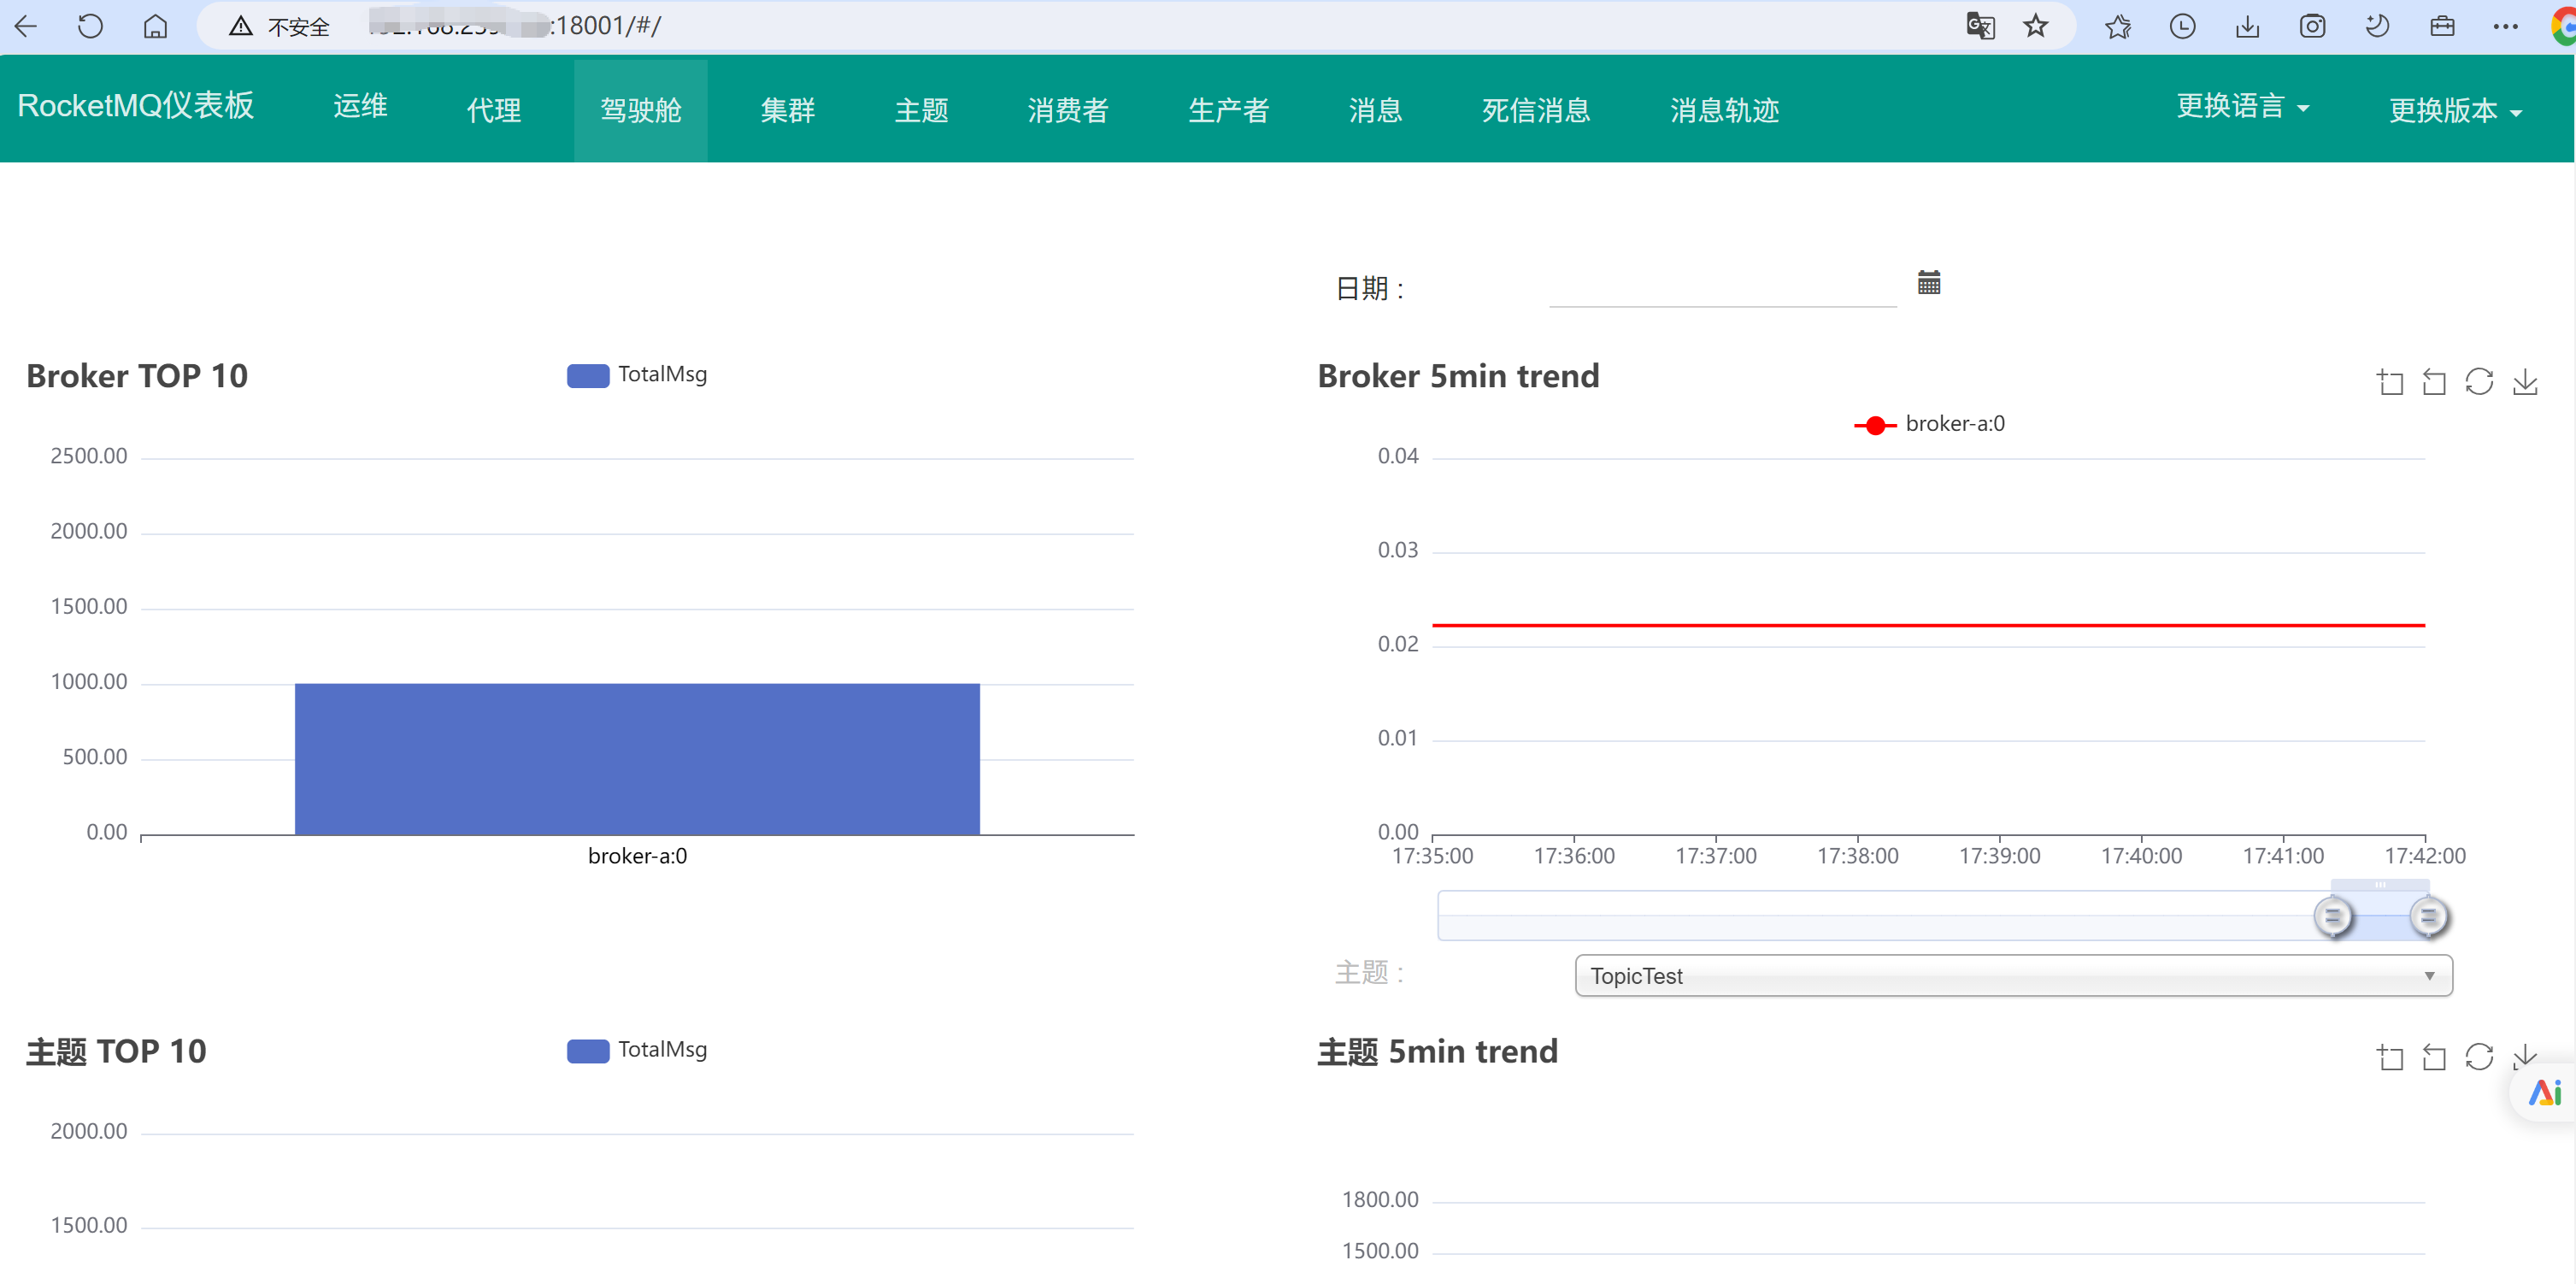Expand the 更换语言 language dropdown
Image resolution: width=2576 pixels, height=1284 pixels.
pyautogui.click(x=2242, y=106)
